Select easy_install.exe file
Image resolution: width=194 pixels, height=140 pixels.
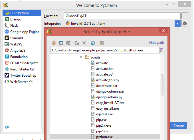107,108
